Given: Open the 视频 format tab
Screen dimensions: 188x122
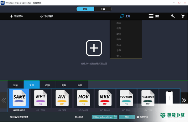Looking at the screenshot, I should click(x=48, y=85).
